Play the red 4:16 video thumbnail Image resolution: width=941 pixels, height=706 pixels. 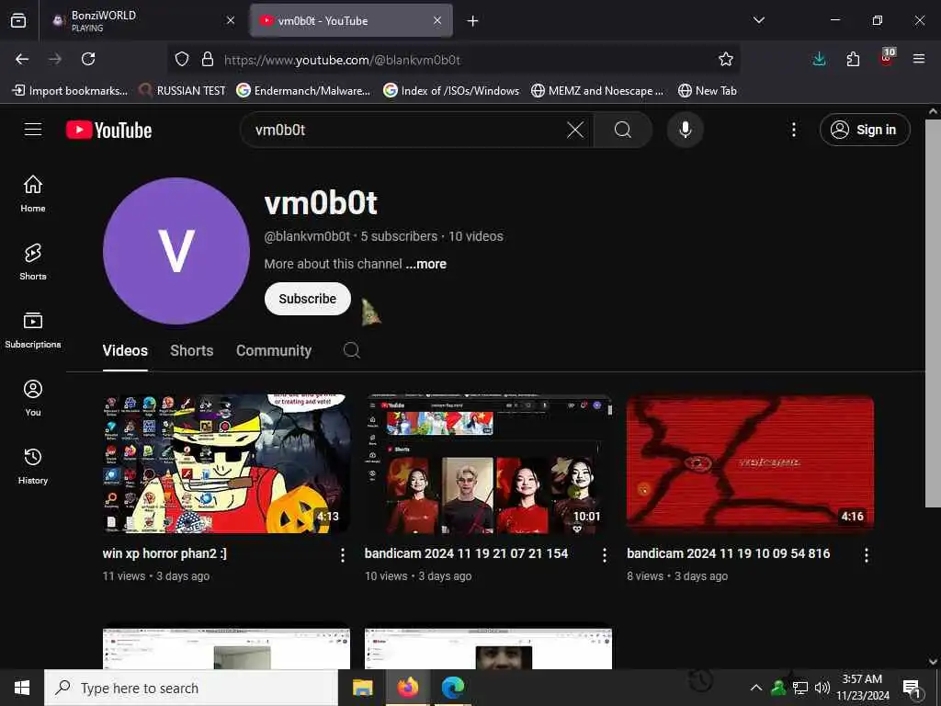[750, 463]
